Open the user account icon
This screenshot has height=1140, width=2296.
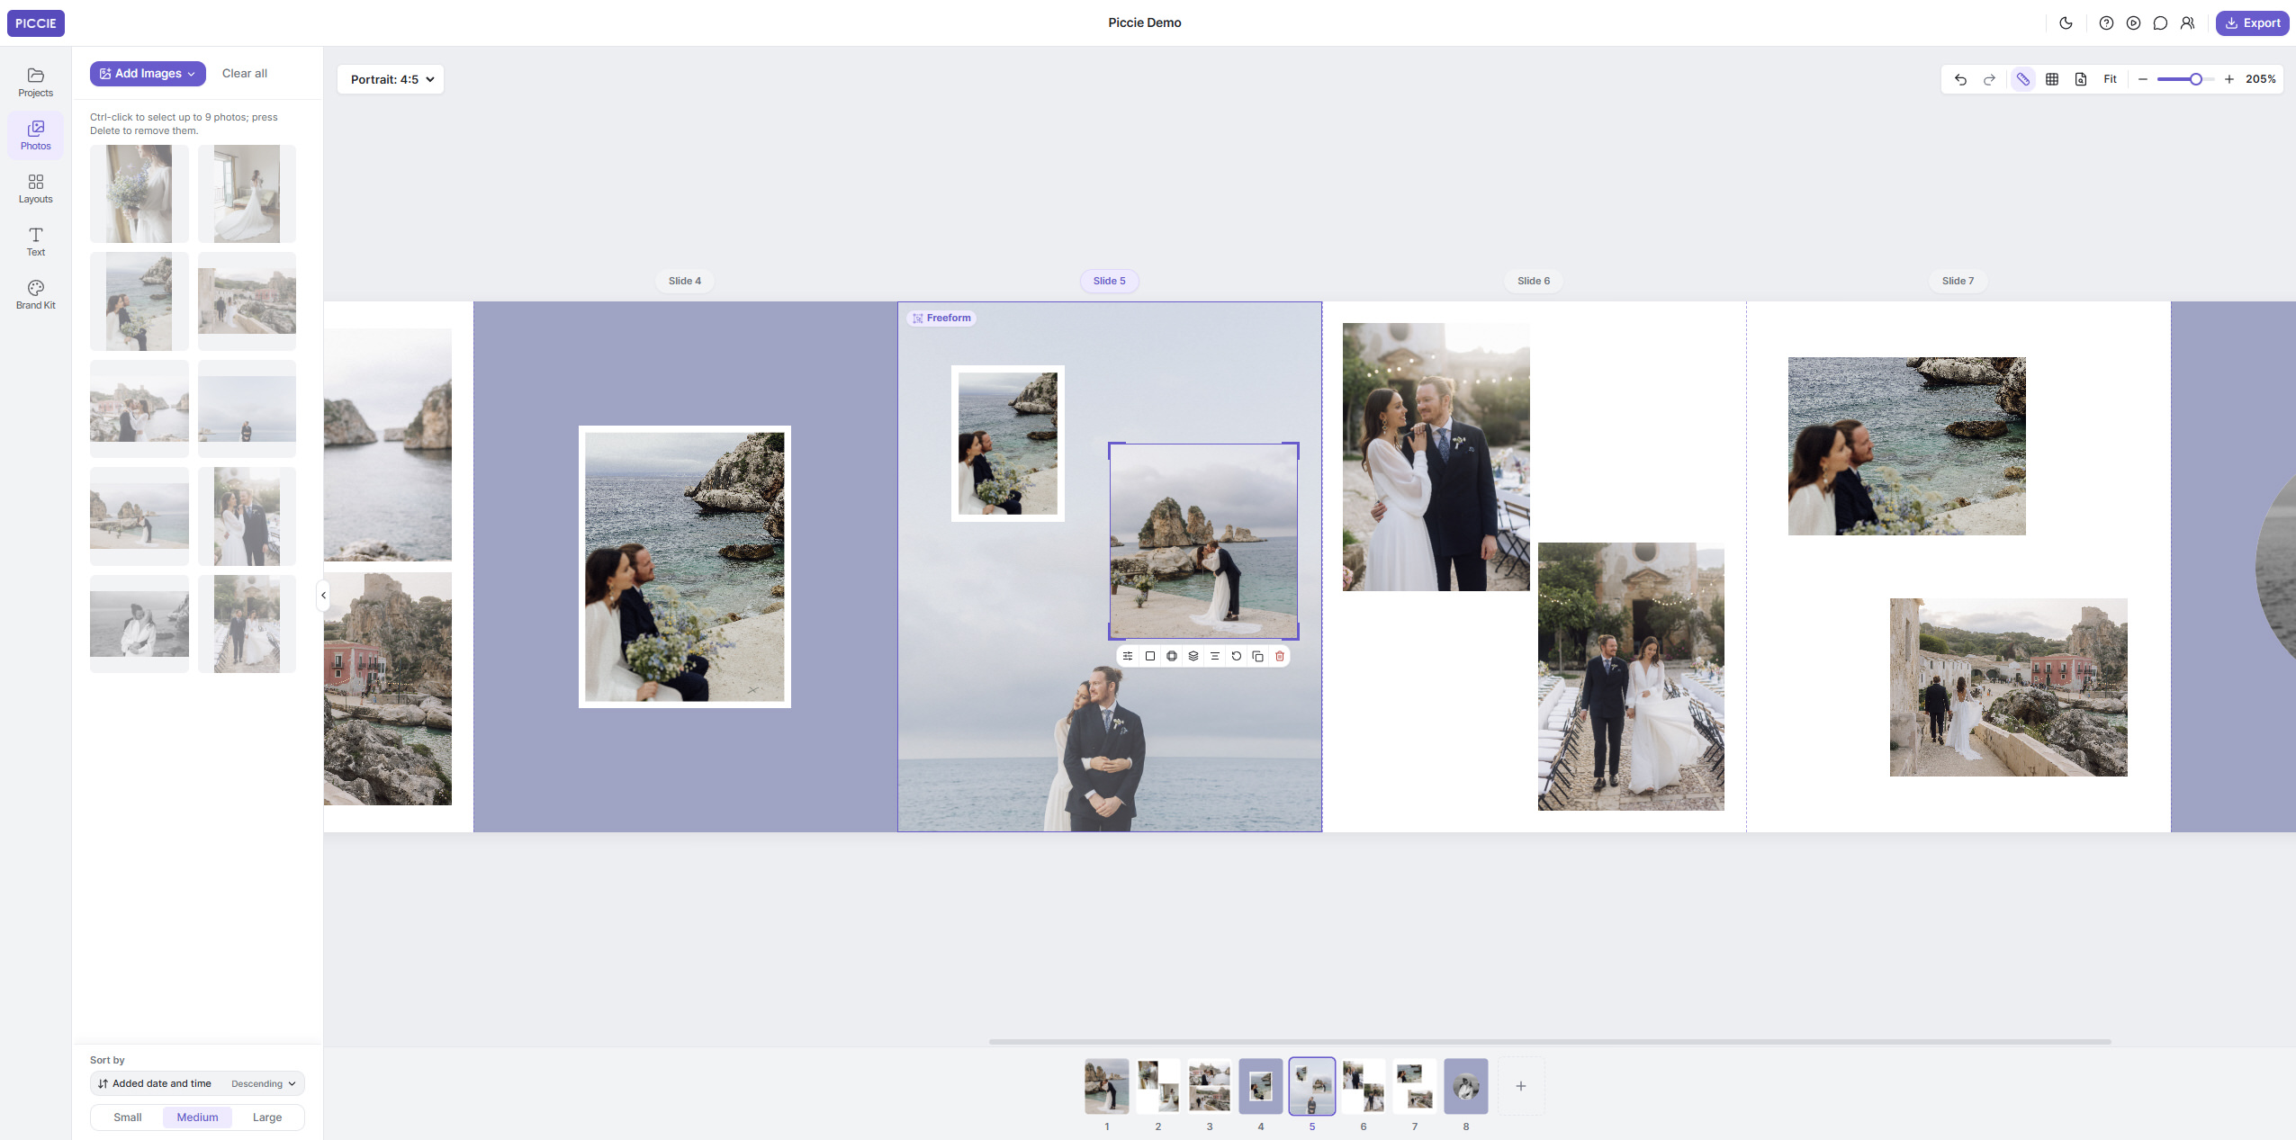[2187, 23]
